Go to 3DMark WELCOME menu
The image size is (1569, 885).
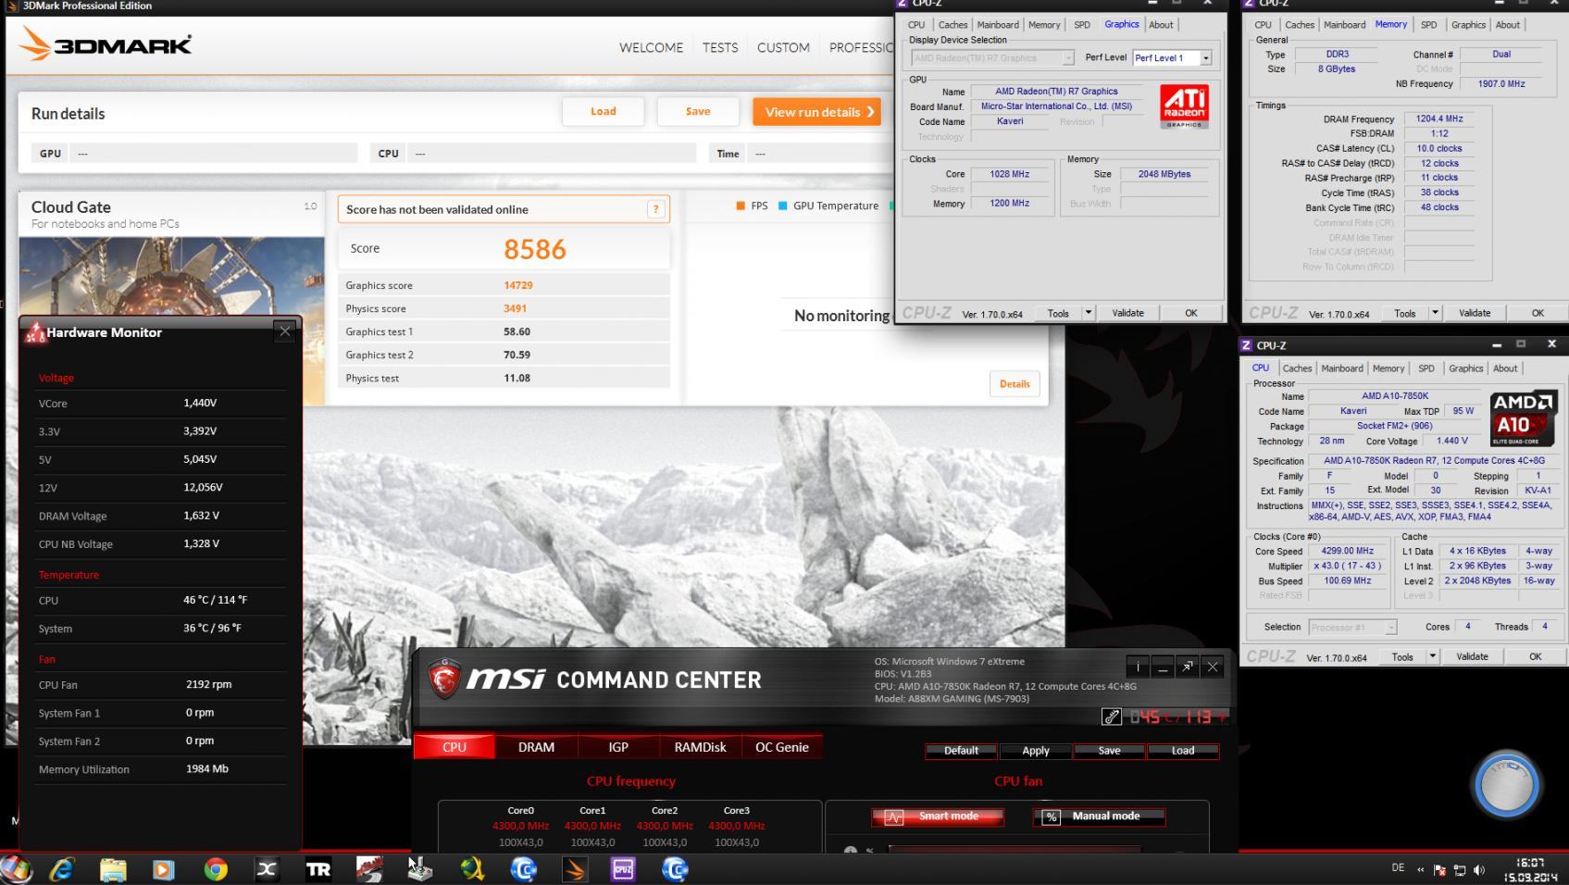(651, 47)
